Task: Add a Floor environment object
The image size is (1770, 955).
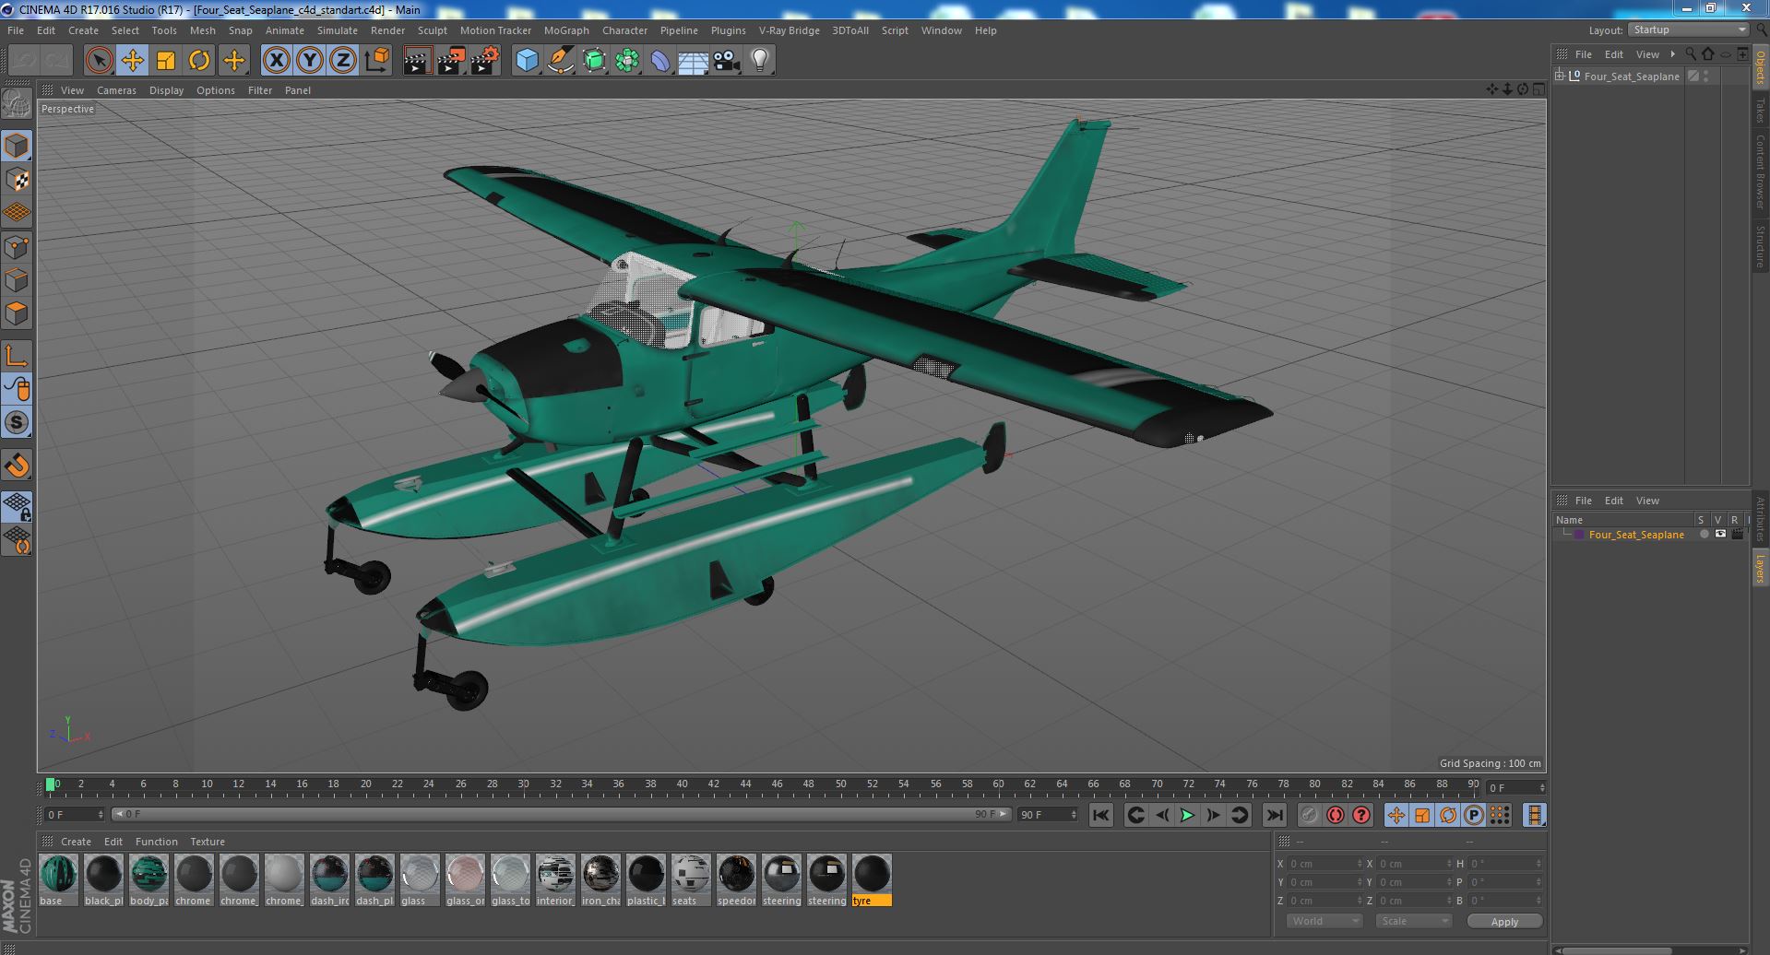Action: 694,61
